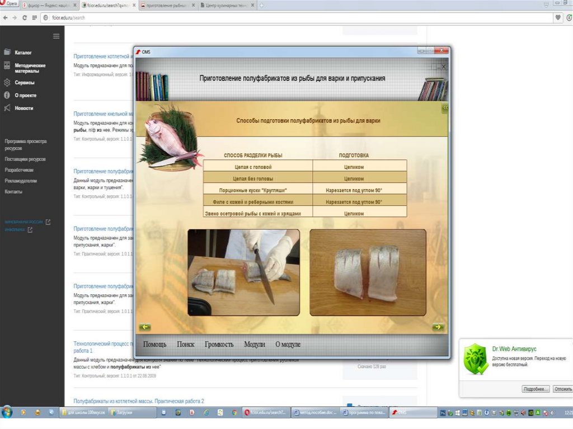Open the Помощь menu in OMS player

click(x=155, y=345)
